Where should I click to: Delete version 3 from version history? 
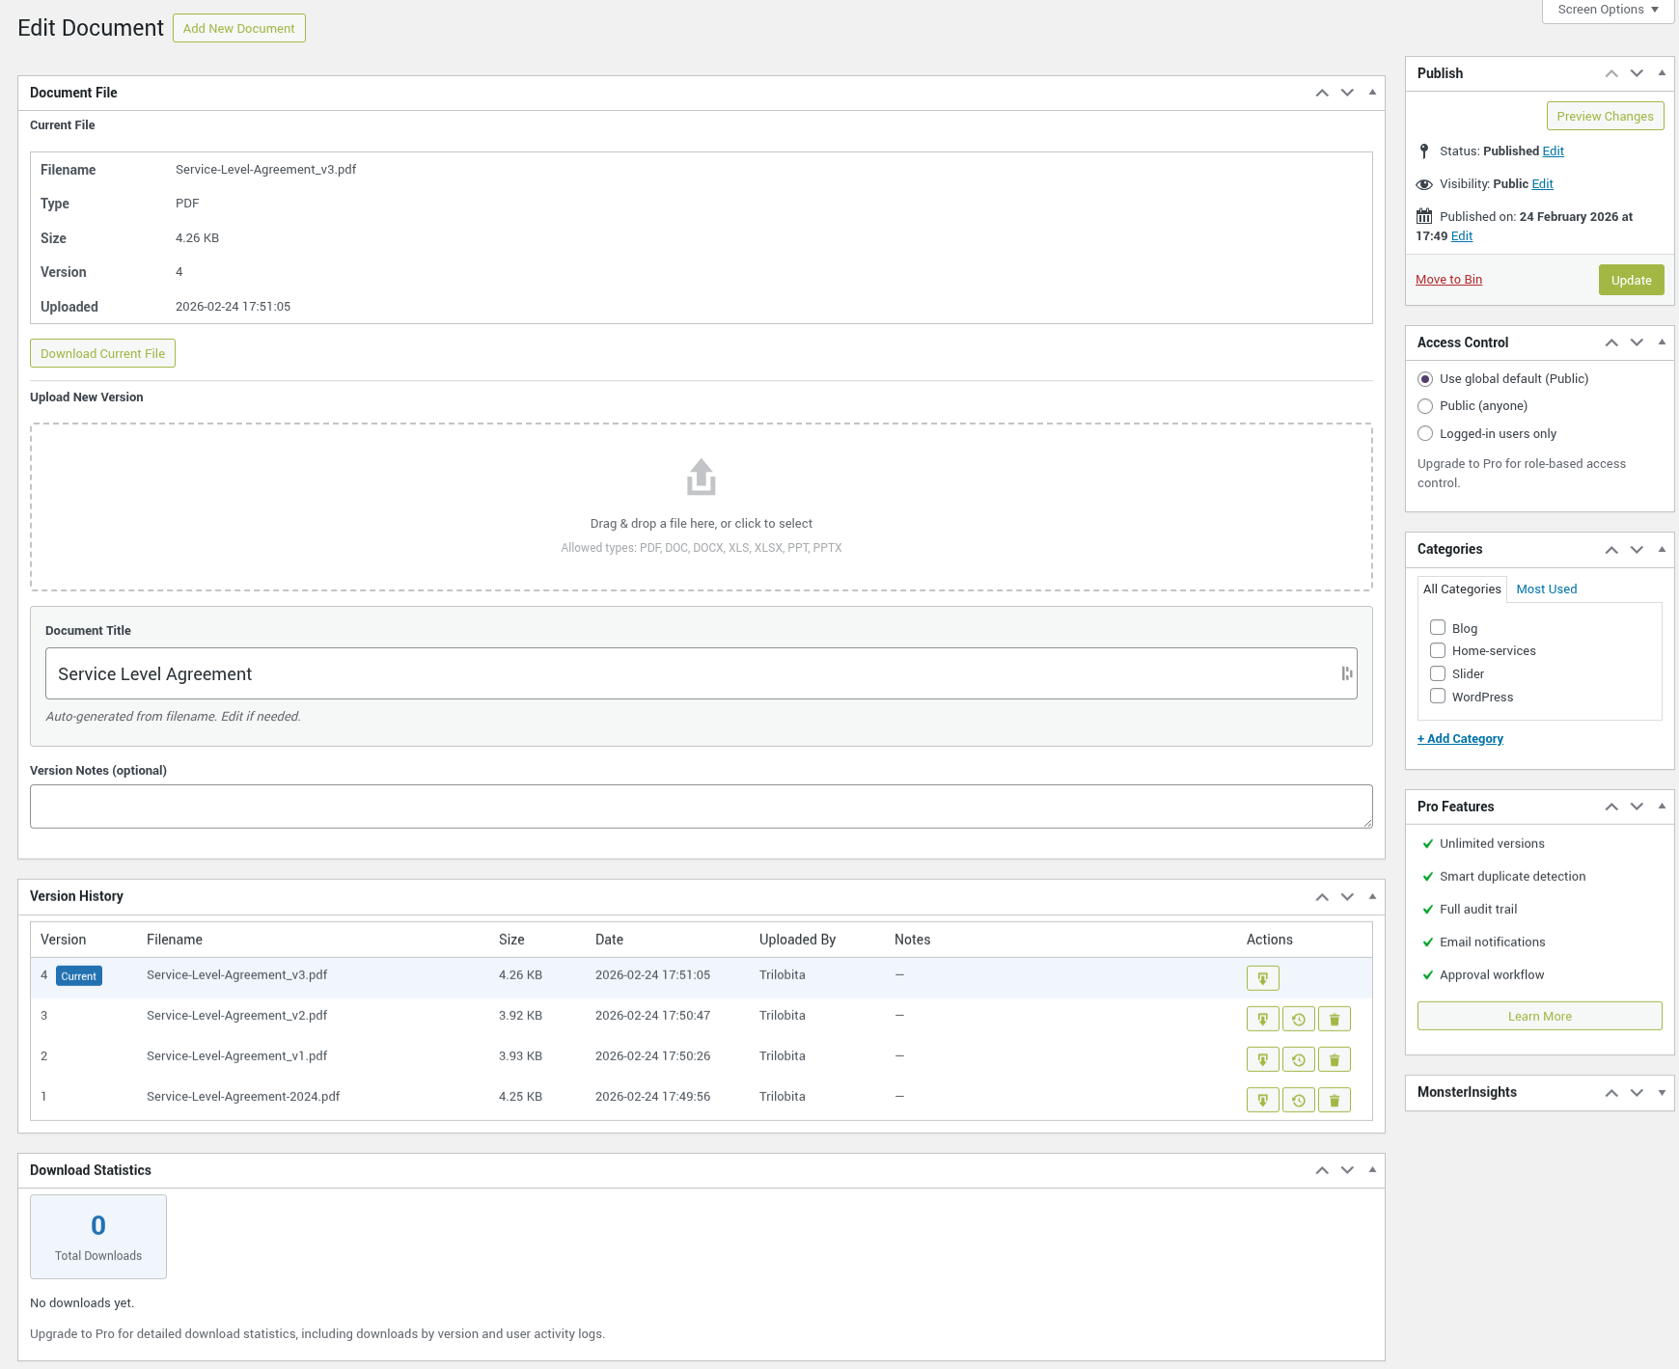click(1334, 1019)
